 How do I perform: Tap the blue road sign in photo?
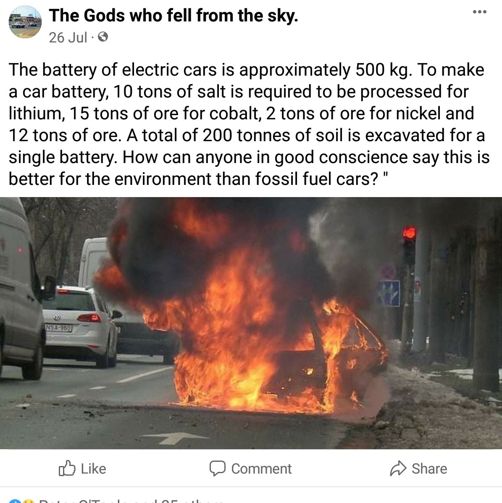(x=390, y=293)
